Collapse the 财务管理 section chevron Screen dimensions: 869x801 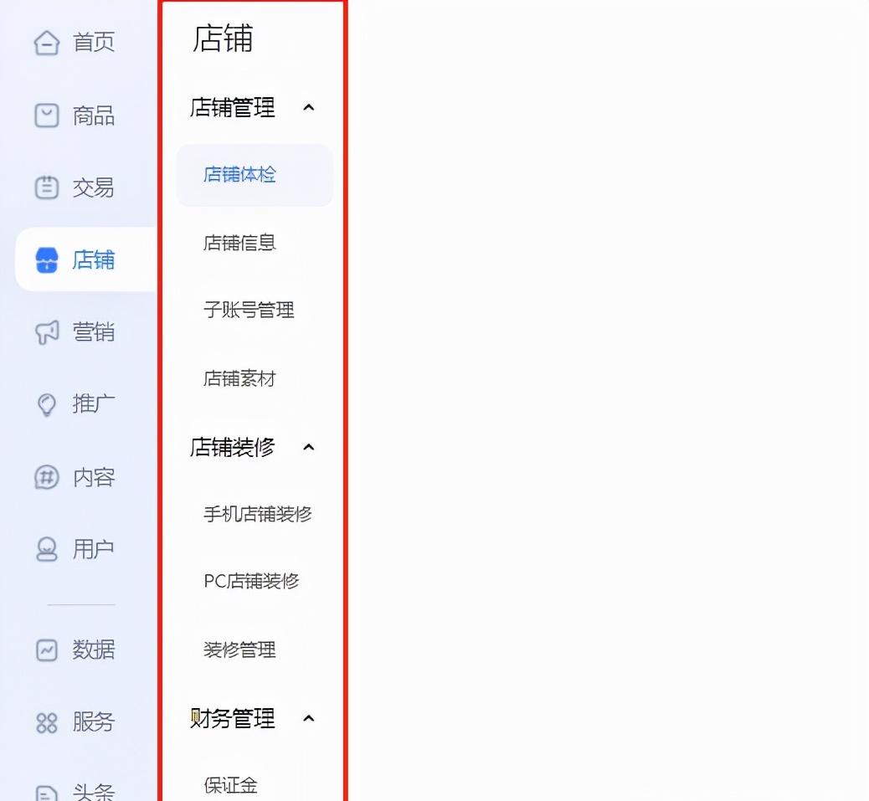click(x=309, y=718)
